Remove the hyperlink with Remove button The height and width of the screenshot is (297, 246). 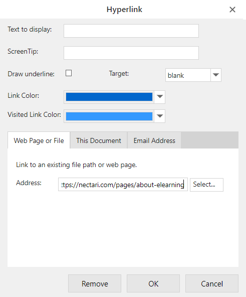point(95,283)
